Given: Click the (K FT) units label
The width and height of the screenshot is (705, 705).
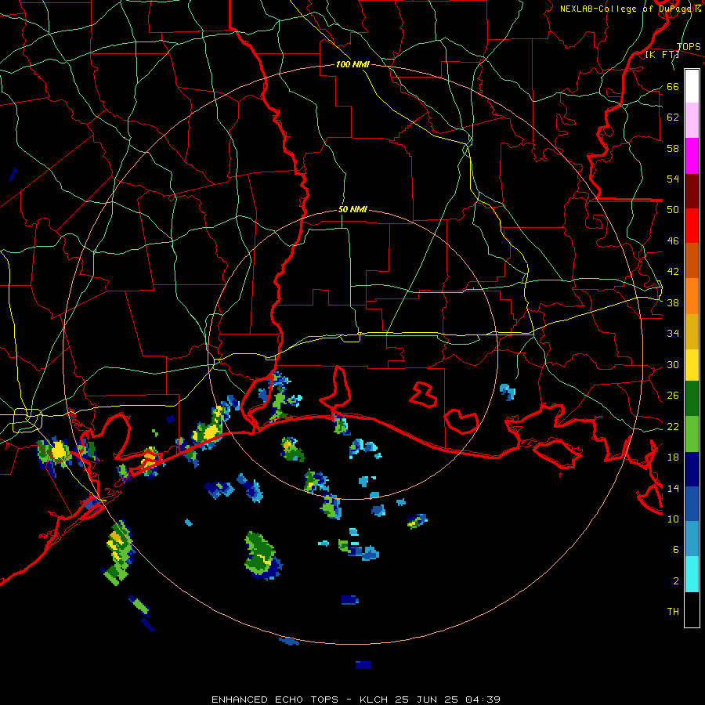Looking at the screenshot, I should click(x=662, y=55).
